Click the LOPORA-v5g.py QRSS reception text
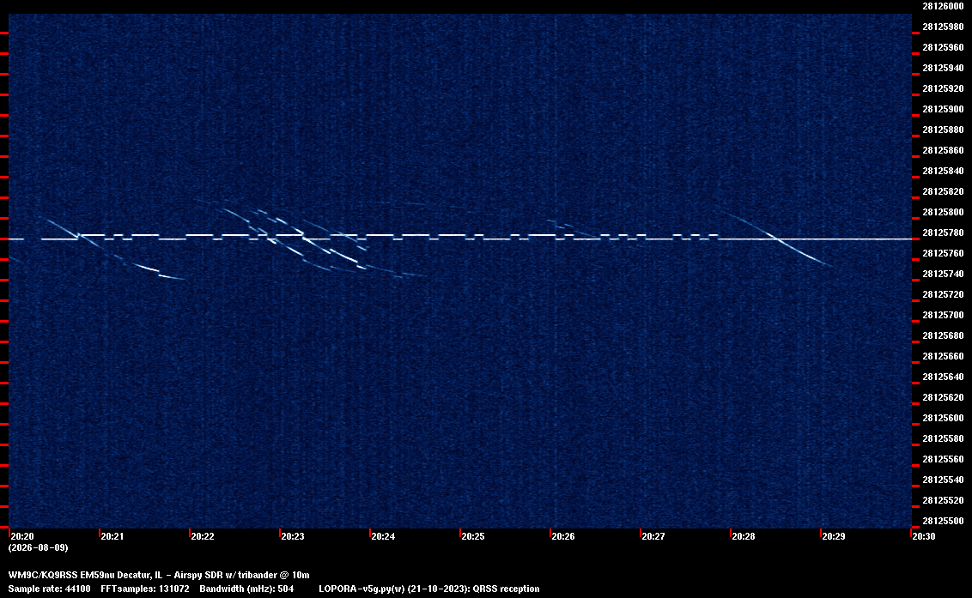972x598 pixels. pos(429,589)
